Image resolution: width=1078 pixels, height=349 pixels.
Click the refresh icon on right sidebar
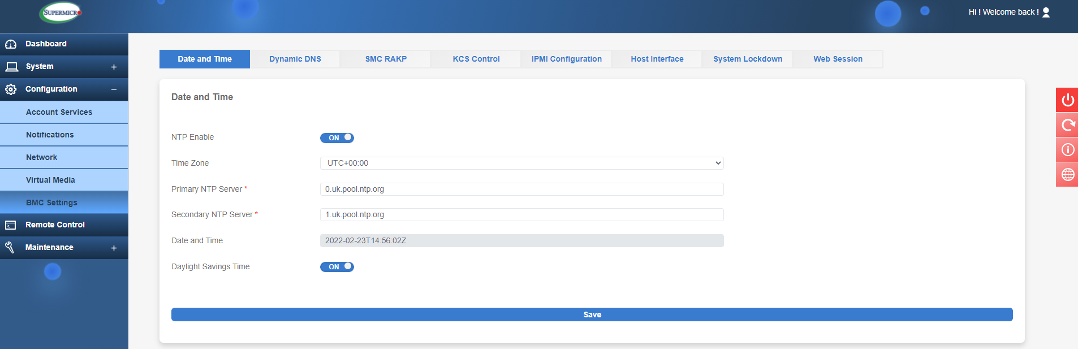1067,125
